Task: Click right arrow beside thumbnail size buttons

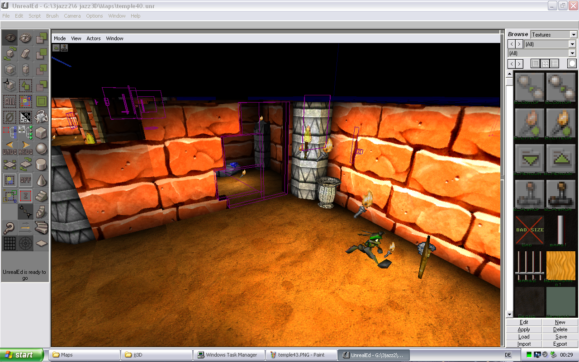Action: [x=519, y=64]
